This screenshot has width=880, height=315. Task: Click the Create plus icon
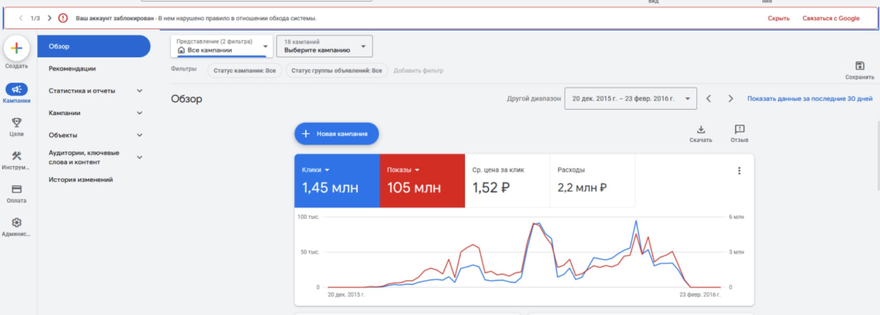click(x=16, y=48)
